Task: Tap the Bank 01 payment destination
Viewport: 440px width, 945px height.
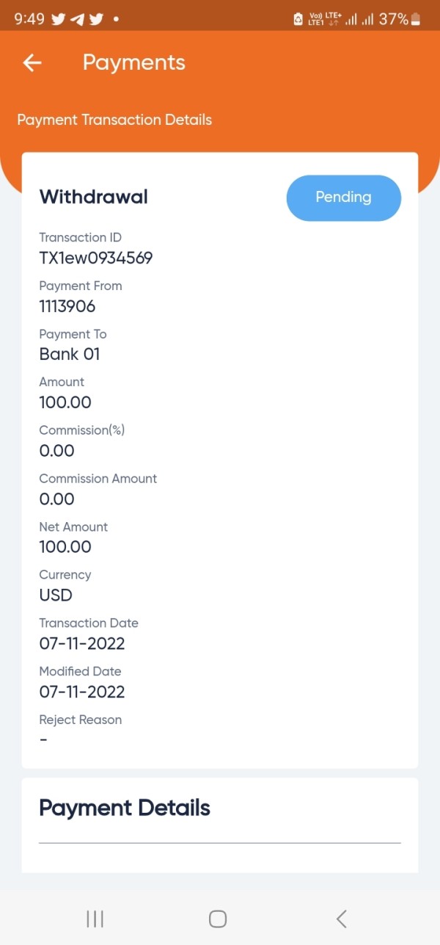Action: pos(70,355)
